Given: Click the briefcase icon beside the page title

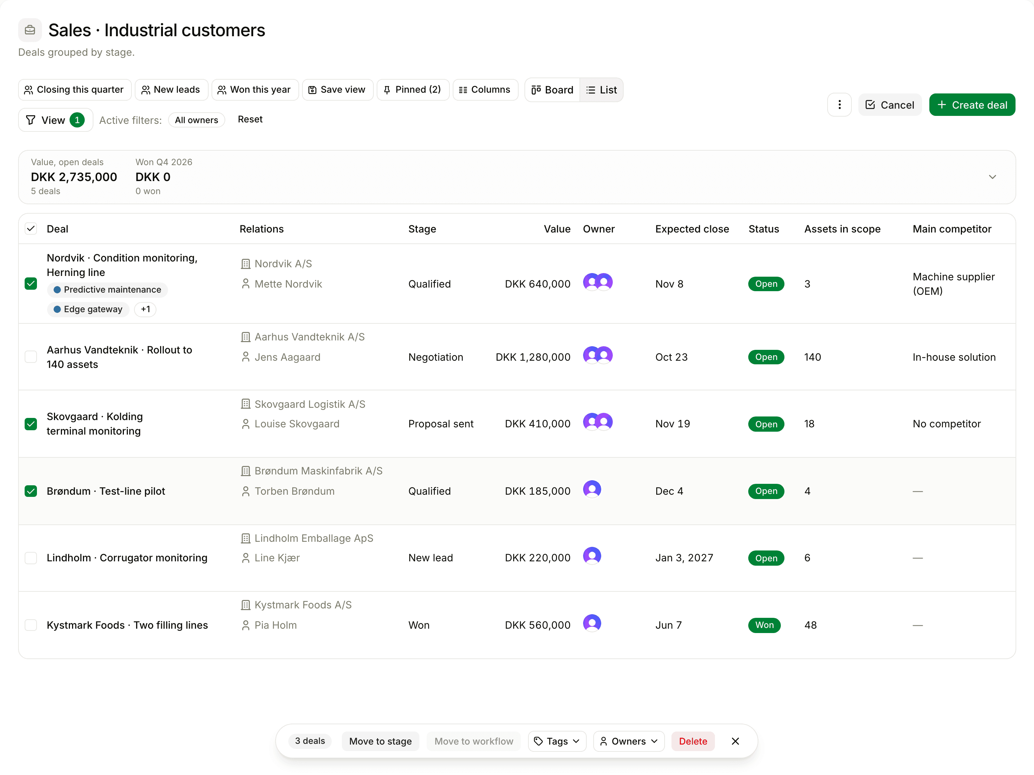Looking at the screenshot, I should pos(30,30).
